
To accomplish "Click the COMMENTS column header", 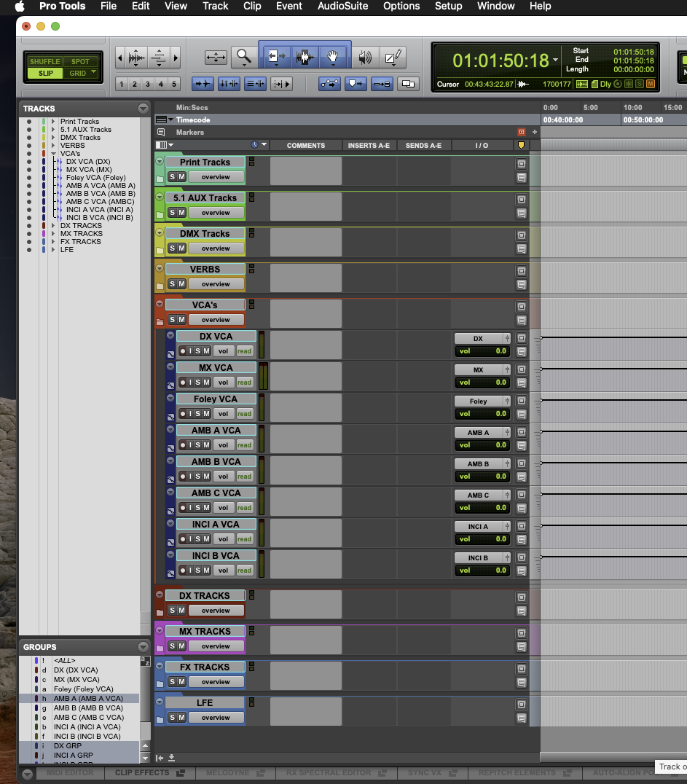I will click(306, 146).
